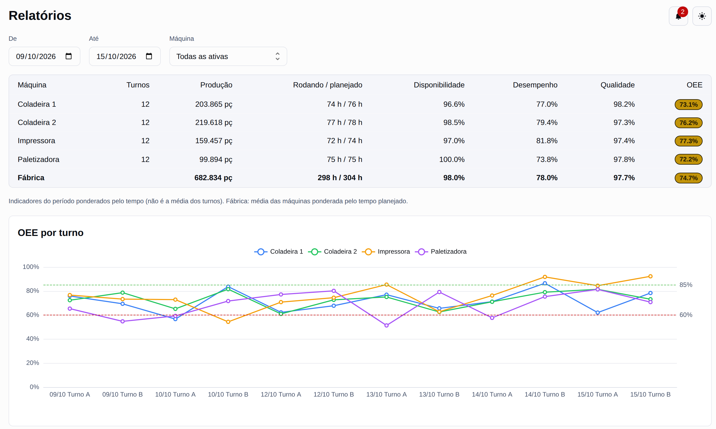This screenshot has width=716, height=429.
Task: Open the notifications bell
Action: [678, 16]
